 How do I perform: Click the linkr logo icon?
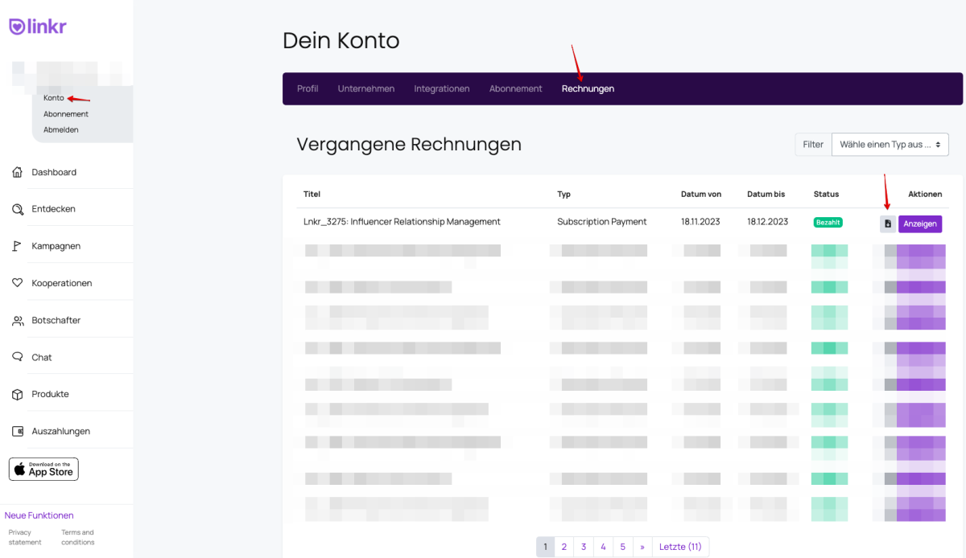click(17, 27)
